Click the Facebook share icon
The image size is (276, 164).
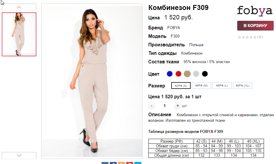113,163
